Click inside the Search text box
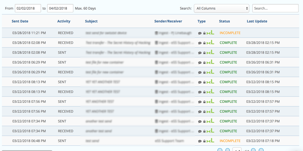 pyautogui.click(x=275, y=8)
